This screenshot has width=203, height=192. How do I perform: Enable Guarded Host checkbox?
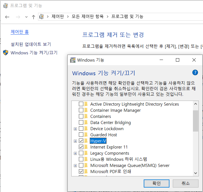pyautogui.click(x=81, y=134)
